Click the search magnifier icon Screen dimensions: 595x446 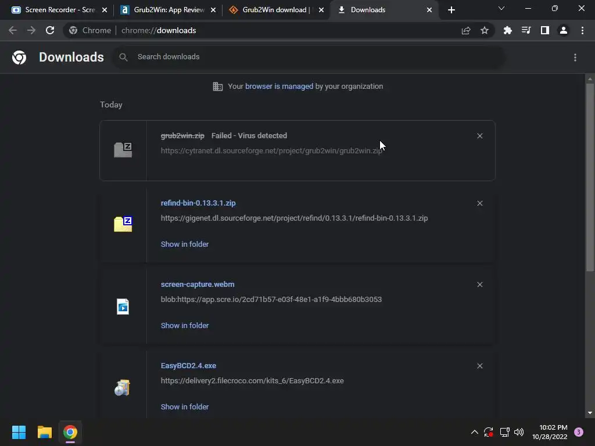123,57
